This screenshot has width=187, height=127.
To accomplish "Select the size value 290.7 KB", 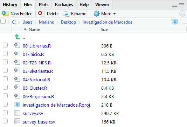I will point(110,114).
